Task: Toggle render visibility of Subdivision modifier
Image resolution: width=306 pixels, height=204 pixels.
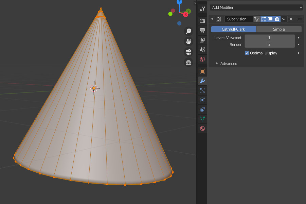Action: 277,19
